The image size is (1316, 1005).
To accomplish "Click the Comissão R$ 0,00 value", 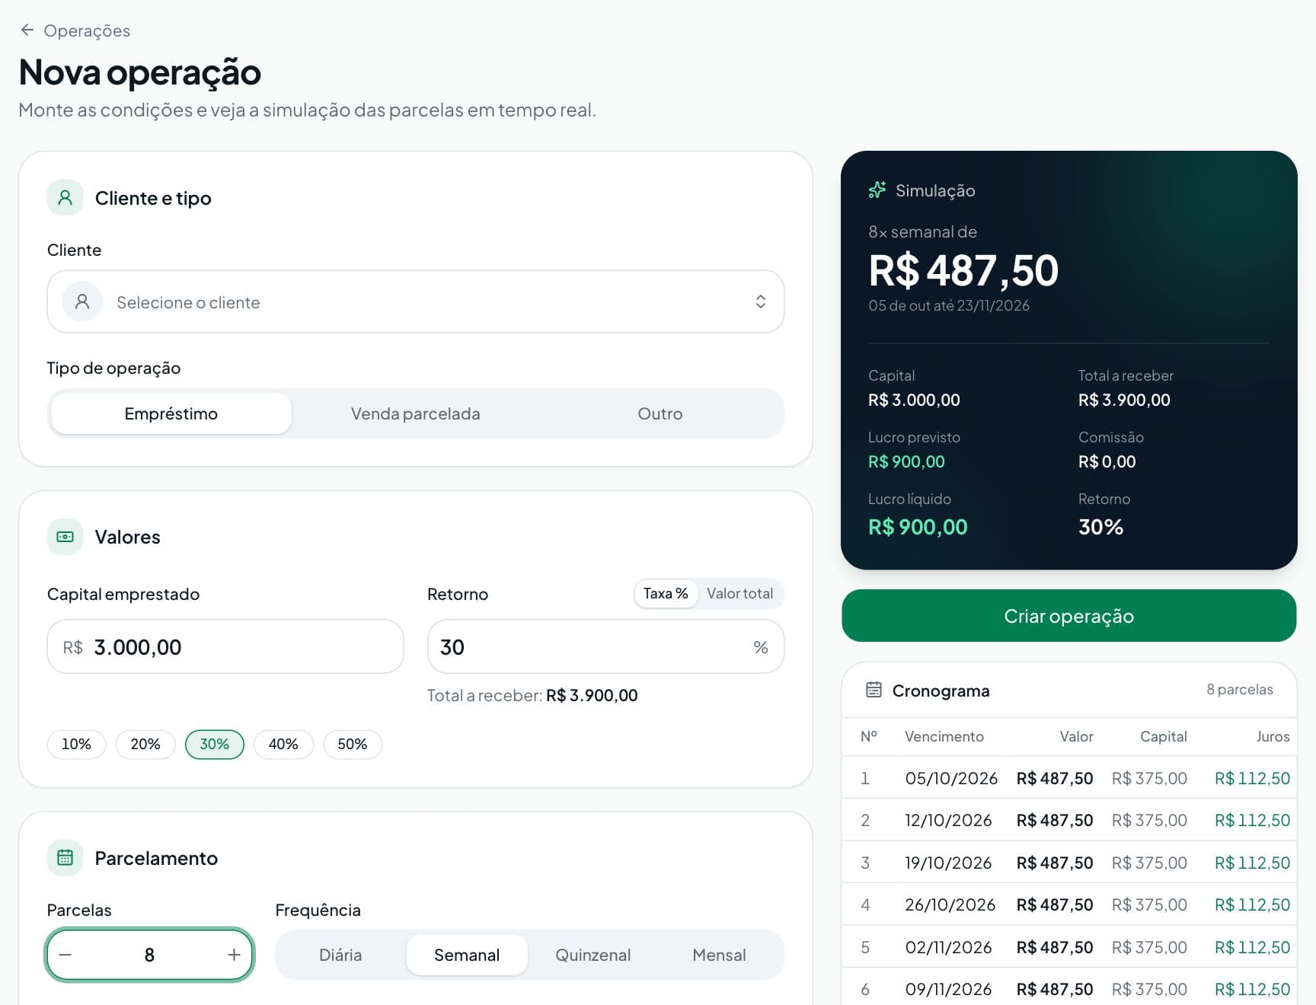I will [1107, 461].
